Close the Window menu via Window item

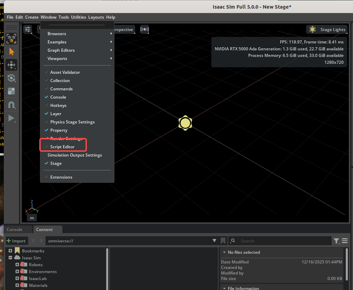pos(48,17)
